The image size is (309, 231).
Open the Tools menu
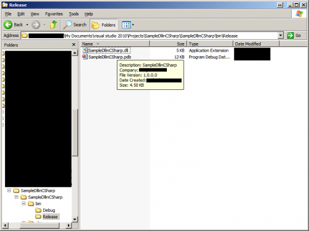click(74, 14)
